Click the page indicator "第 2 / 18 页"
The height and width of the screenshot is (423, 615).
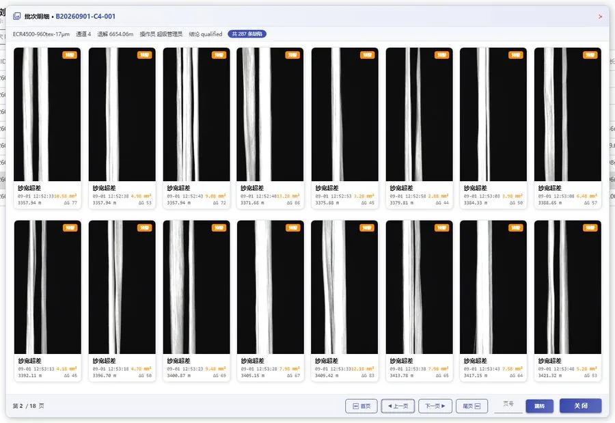coord(29,406)
